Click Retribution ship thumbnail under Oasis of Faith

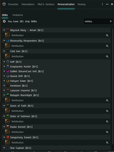tap(7, 111)
